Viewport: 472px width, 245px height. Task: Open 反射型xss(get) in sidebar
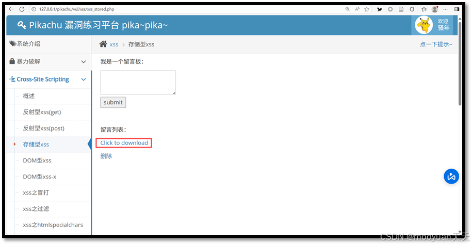coord(42,112)
